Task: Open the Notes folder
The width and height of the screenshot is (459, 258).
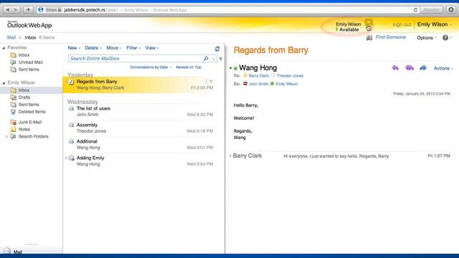Action: [24, 129]
